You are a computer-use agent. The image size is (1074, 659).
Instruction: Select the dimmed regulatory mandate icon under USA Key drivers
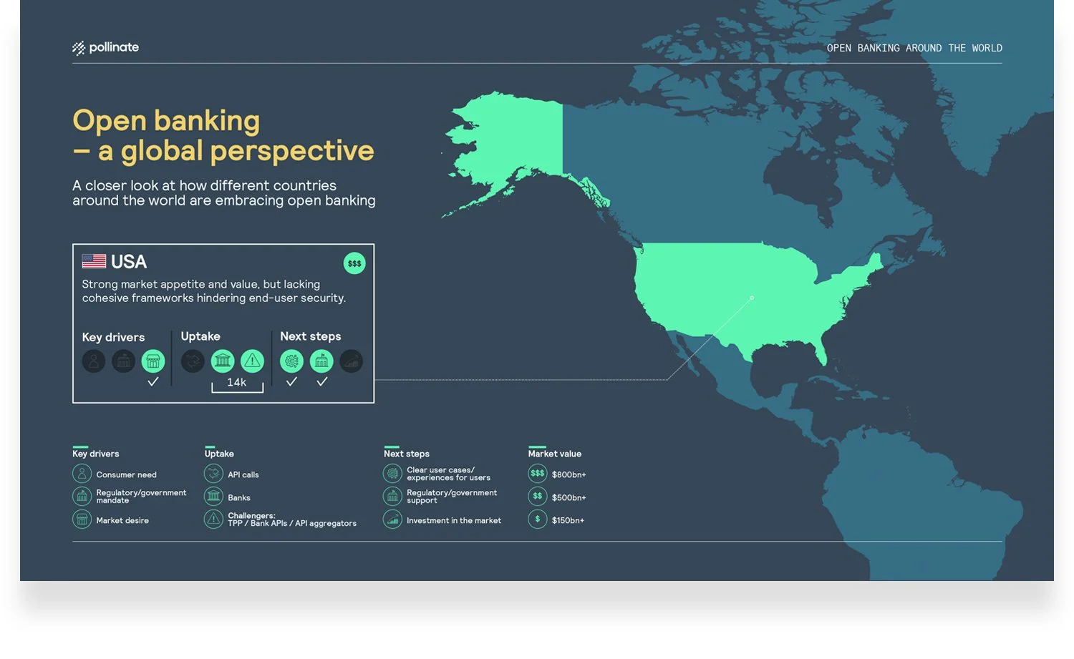(123, 361)
